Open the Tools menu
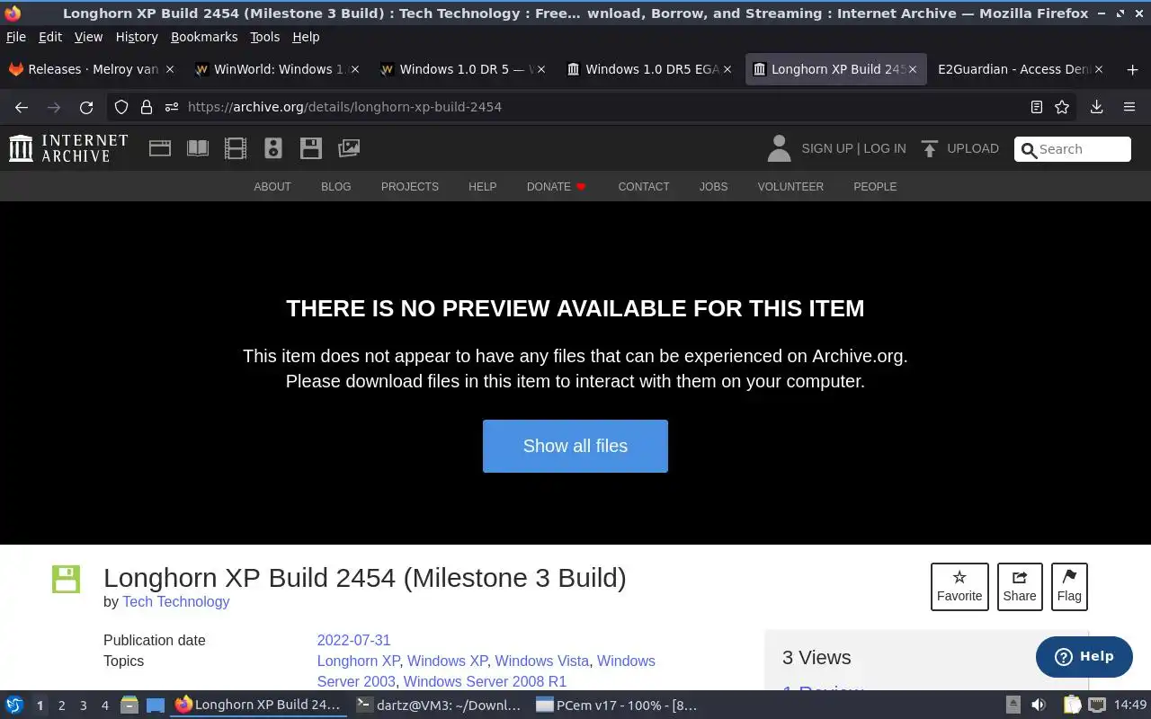Viewport: 1151px width, 719px height. coord(264,37)
